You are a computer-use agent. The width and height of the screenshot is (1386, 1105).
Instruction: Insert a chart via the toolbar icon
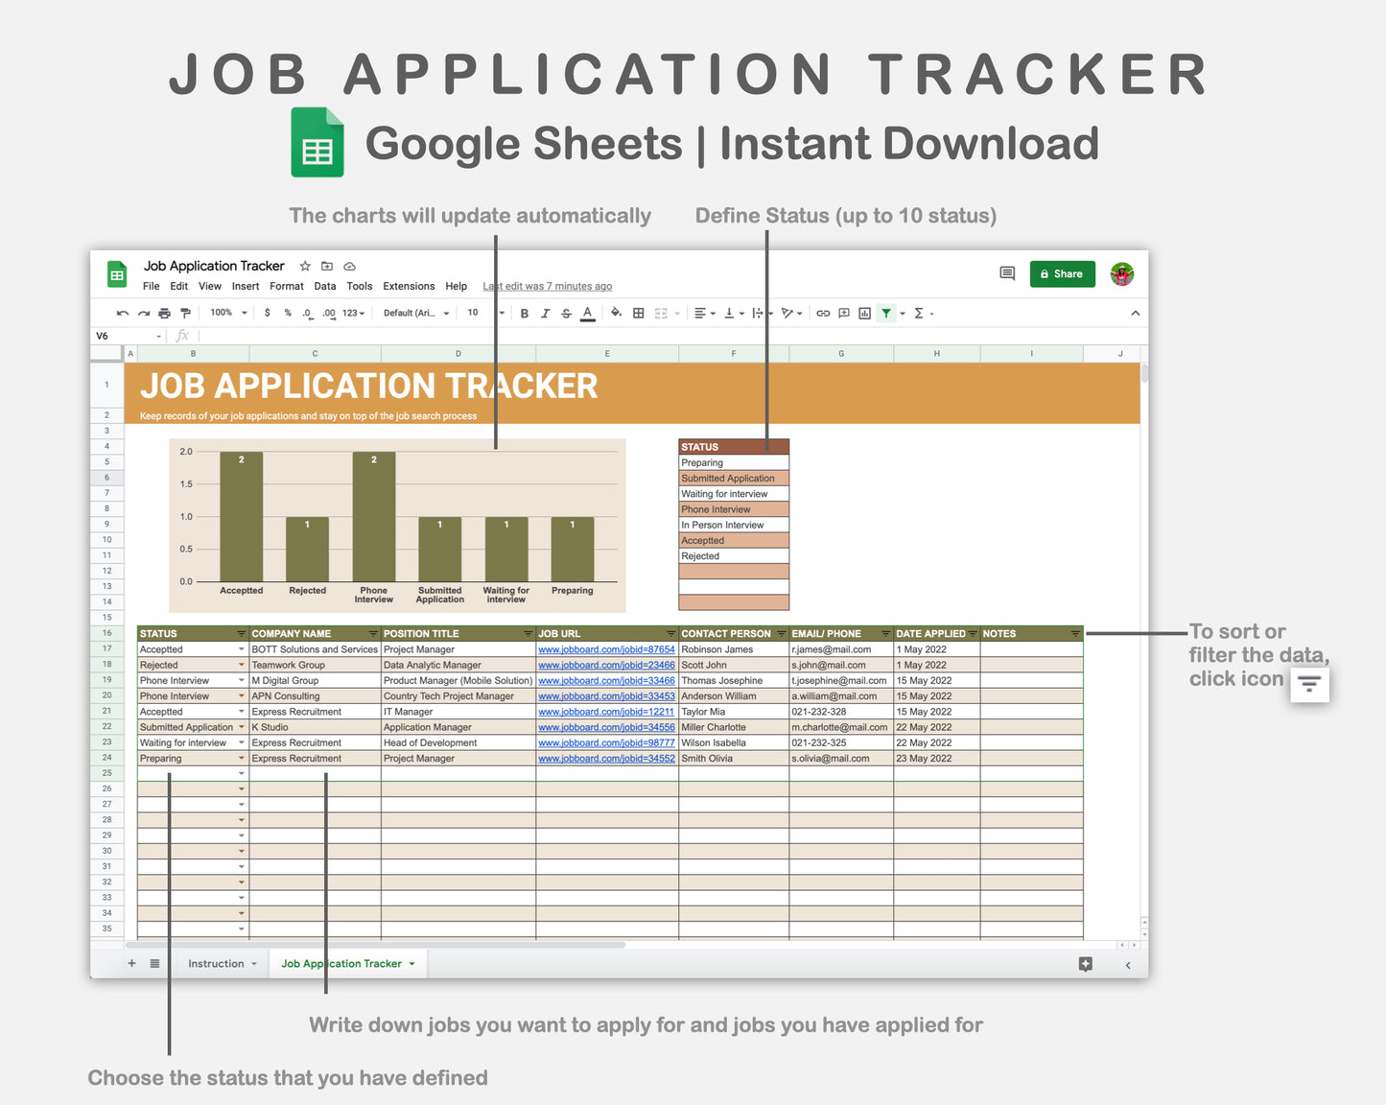coord(863,313)
